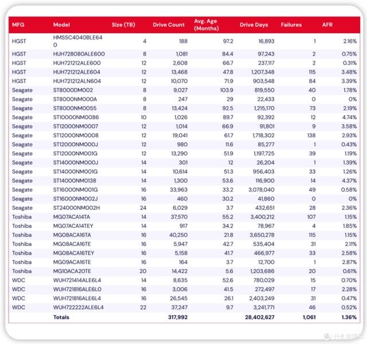Click average age 103.9 for ST8000DM002
Screen dimensions: 367x344
(227, 91)
